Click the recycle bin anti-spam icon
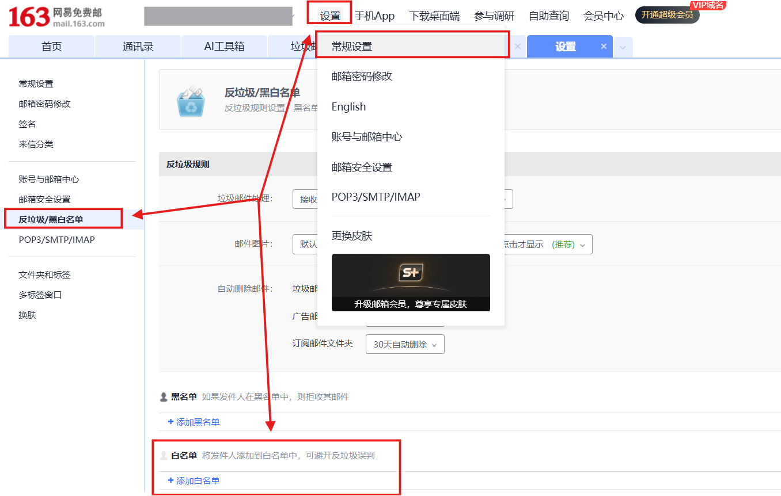Image resolution: width=781 pixels, height=496 pixels. (x=190, y=101)
